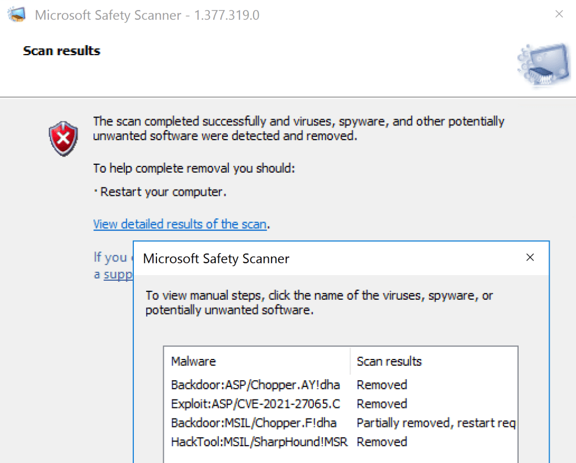Click the inner dialog's Microsoft Safety Scanner title
This screenshot has height=463, width=576.
(217, 259)
